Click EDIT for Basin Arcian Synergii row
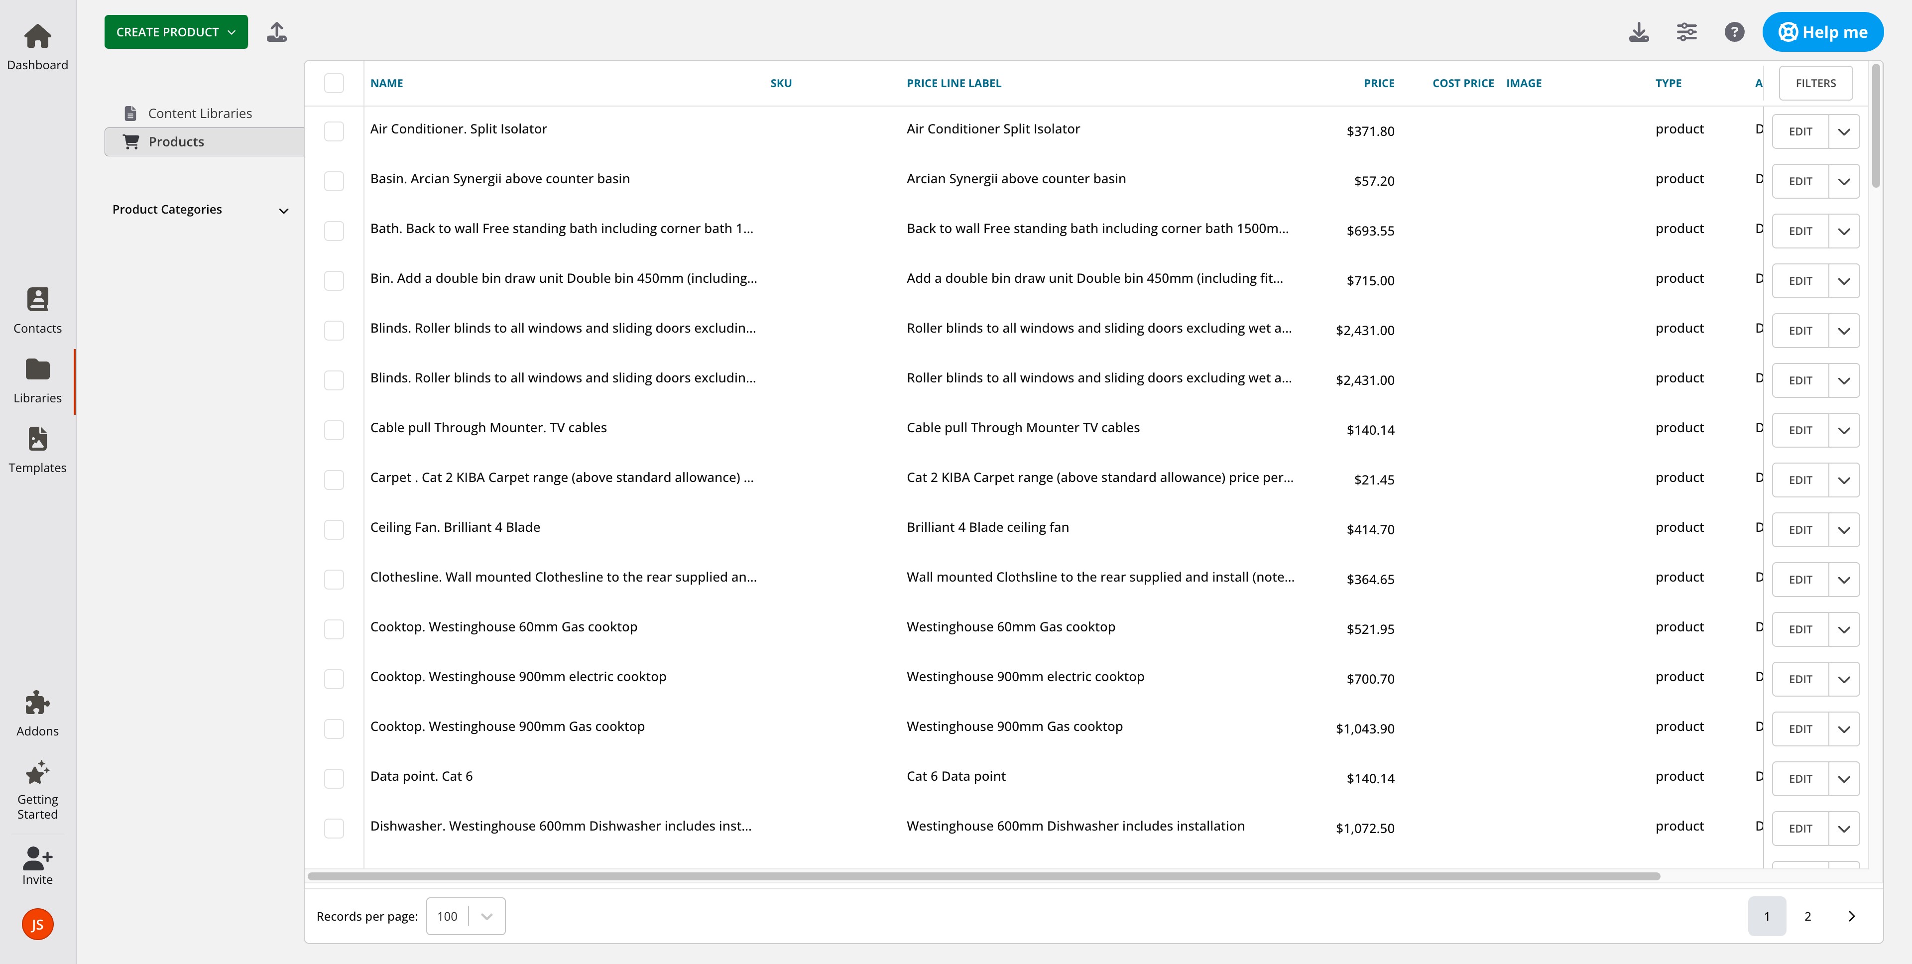The height and width of the screenshot is (964, 1912). point(1800,181)
